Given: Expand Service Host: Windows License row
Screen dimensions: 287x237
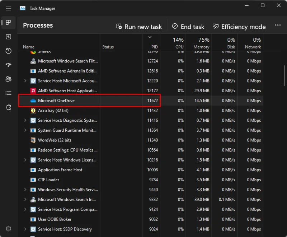Looking at the screenshot, I should pos(25,160).
